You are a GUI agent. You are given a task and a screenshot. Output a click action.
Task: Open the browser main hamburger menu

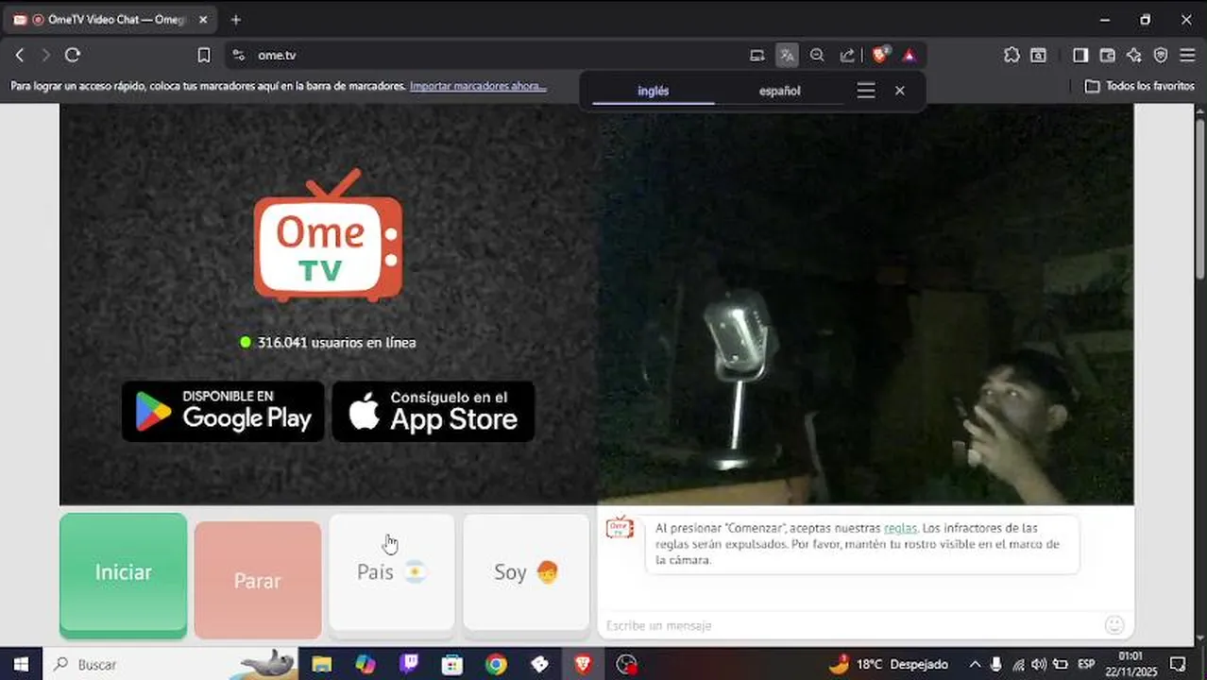click(1187, 55)
